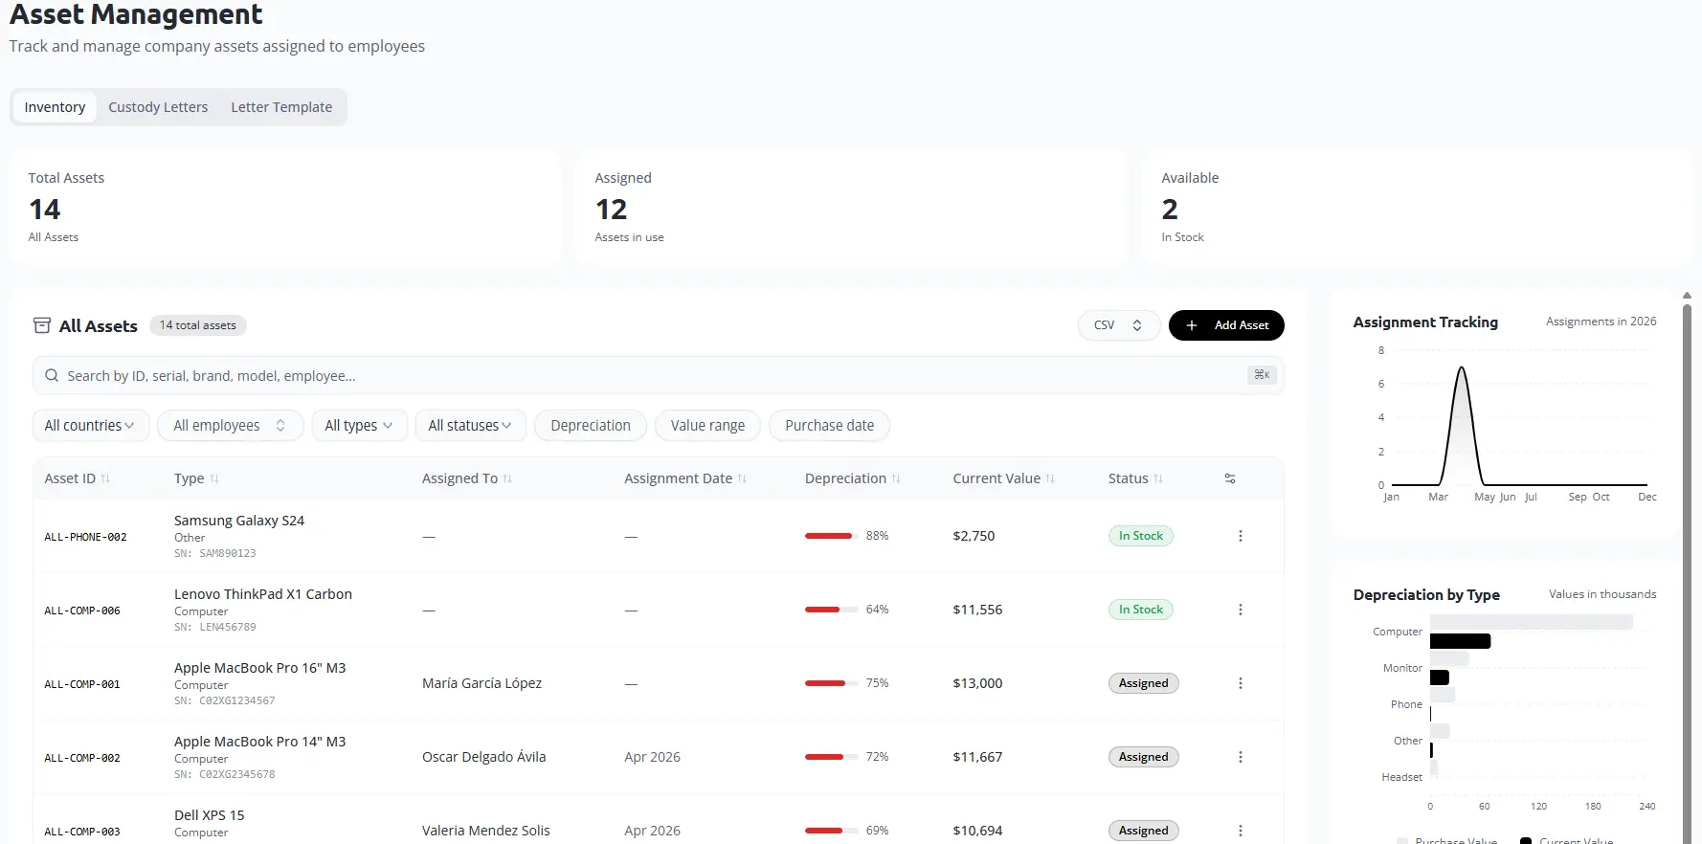The image size is (1702, 844).
Task: Click asset ID ALL-COMP-006
Action: pos(82,611)
